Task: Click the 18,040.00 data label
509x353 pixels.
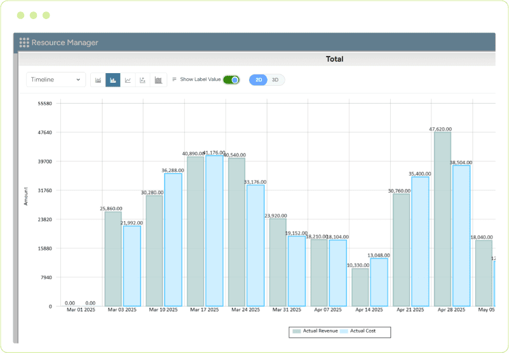Action: pyautogui.click(x=482, y=237)
